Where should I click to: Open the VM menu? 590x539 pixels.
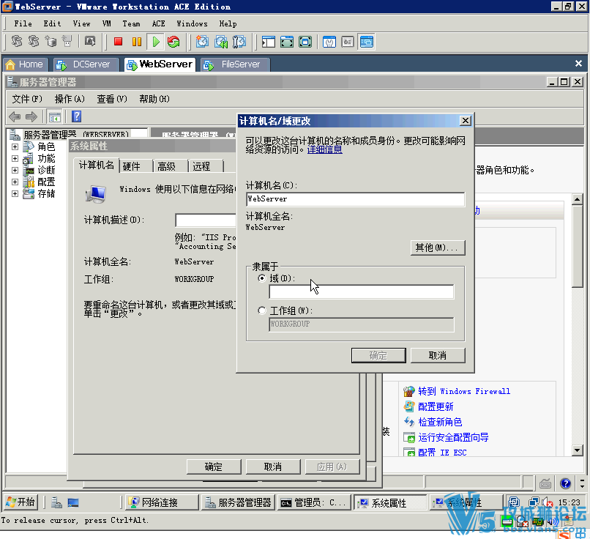106,23
